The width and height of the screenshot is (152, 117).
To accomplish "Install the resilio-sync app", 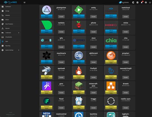I will 126,108.
